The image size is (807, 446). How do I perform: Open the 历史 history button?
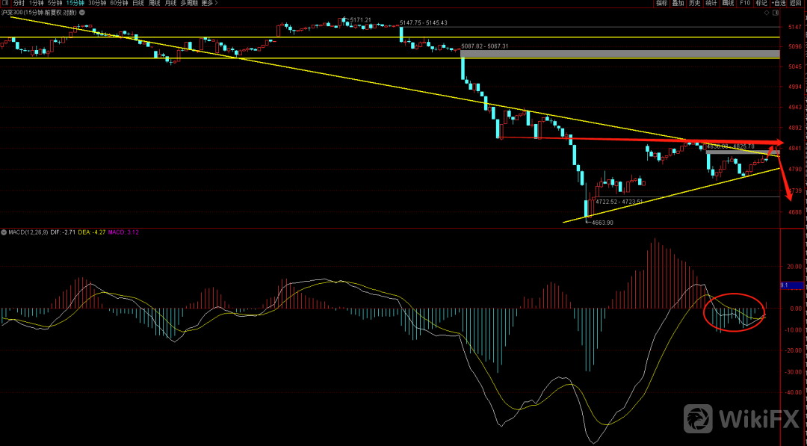click(x=694, y=4)
